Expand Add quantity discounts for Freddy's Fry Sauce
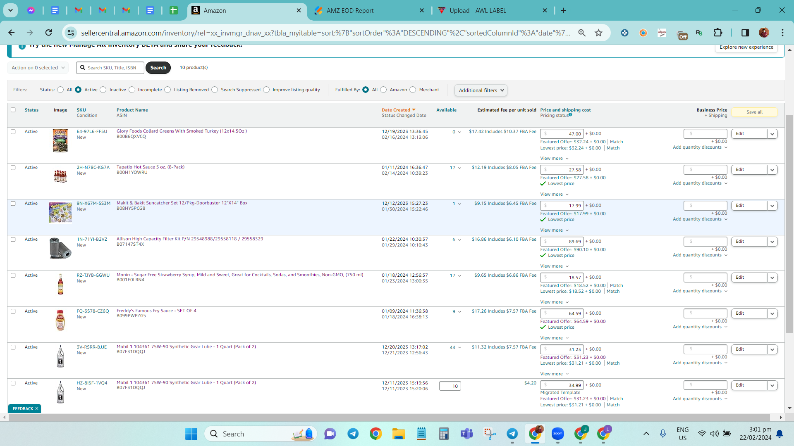The width and height of the screenshot is (794, 446). [x=700, y=327]
